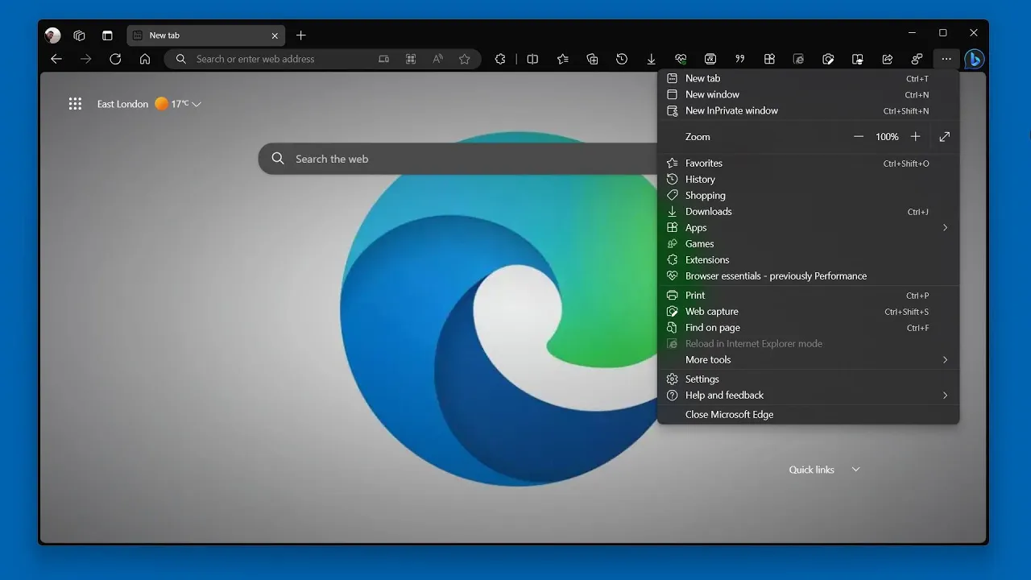Open the app launcher grid icon
This screenshot has width=1031, height=580.
[x=75, y=103]
